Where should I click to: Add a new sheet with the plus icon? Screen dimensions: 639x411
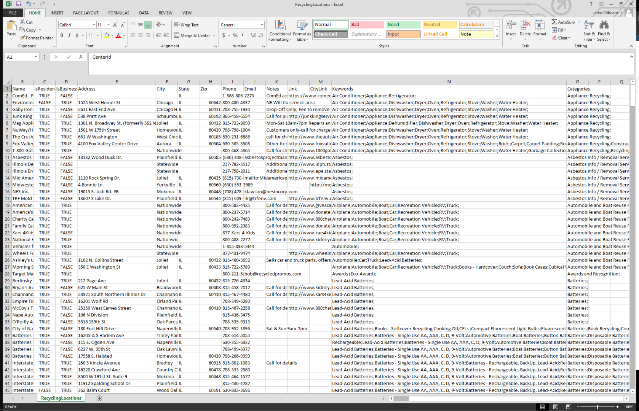(x=99, y=398)
